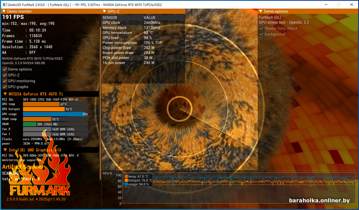Viewport: 359px width, 210px height.
Task: Uncheck the GPU-Z checkbox
Action: pyautogui.click(x=4, y=75)
